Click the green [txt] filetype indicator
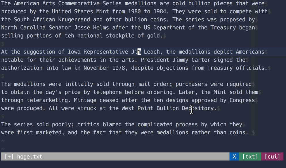This screenshot has width=286, height=168. point(250,156)
